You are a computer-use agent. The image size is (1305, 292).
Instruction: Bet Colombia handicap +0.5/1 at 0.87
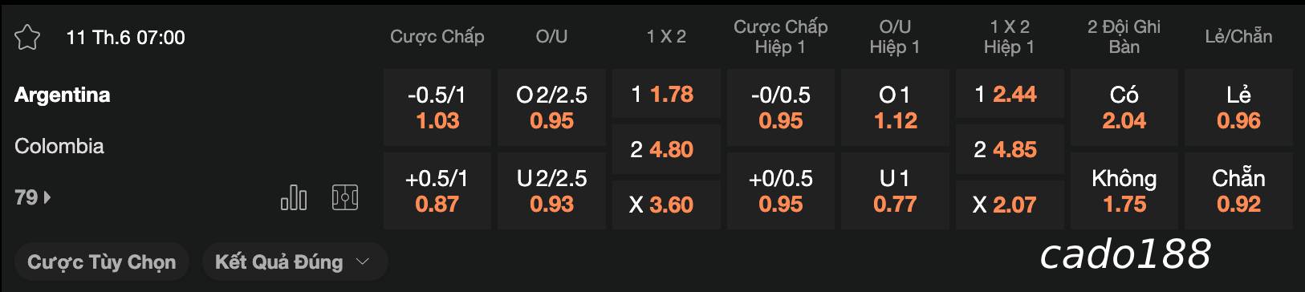coord(437,191)
